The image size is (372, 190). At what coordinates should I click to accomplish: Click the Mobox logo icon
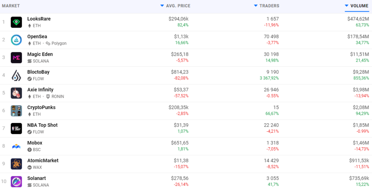pyautogui.click(x=16, y=146)
